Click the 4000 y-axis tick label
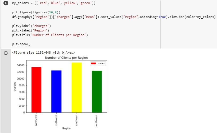 click(x=21, y=99)
